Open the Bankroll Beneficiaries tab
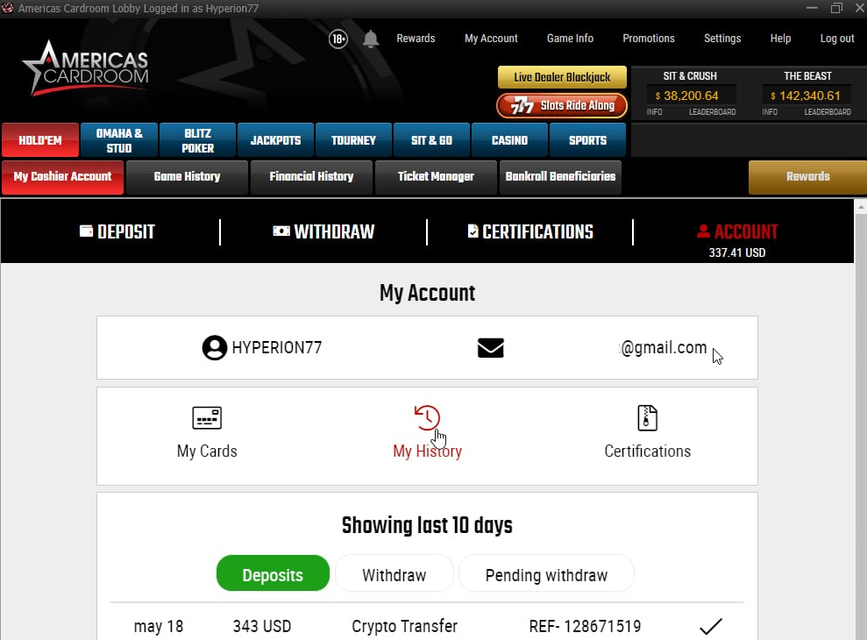This screenshot has height=640, width=867. pyautogui.click(x=560, y=176)
